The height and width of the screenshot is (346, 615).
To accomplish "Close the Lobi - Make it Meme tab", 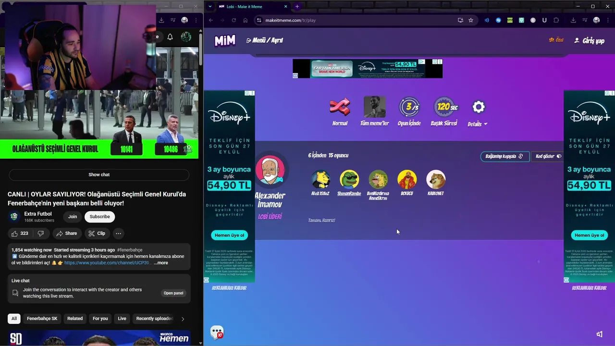I will [285, 6].
